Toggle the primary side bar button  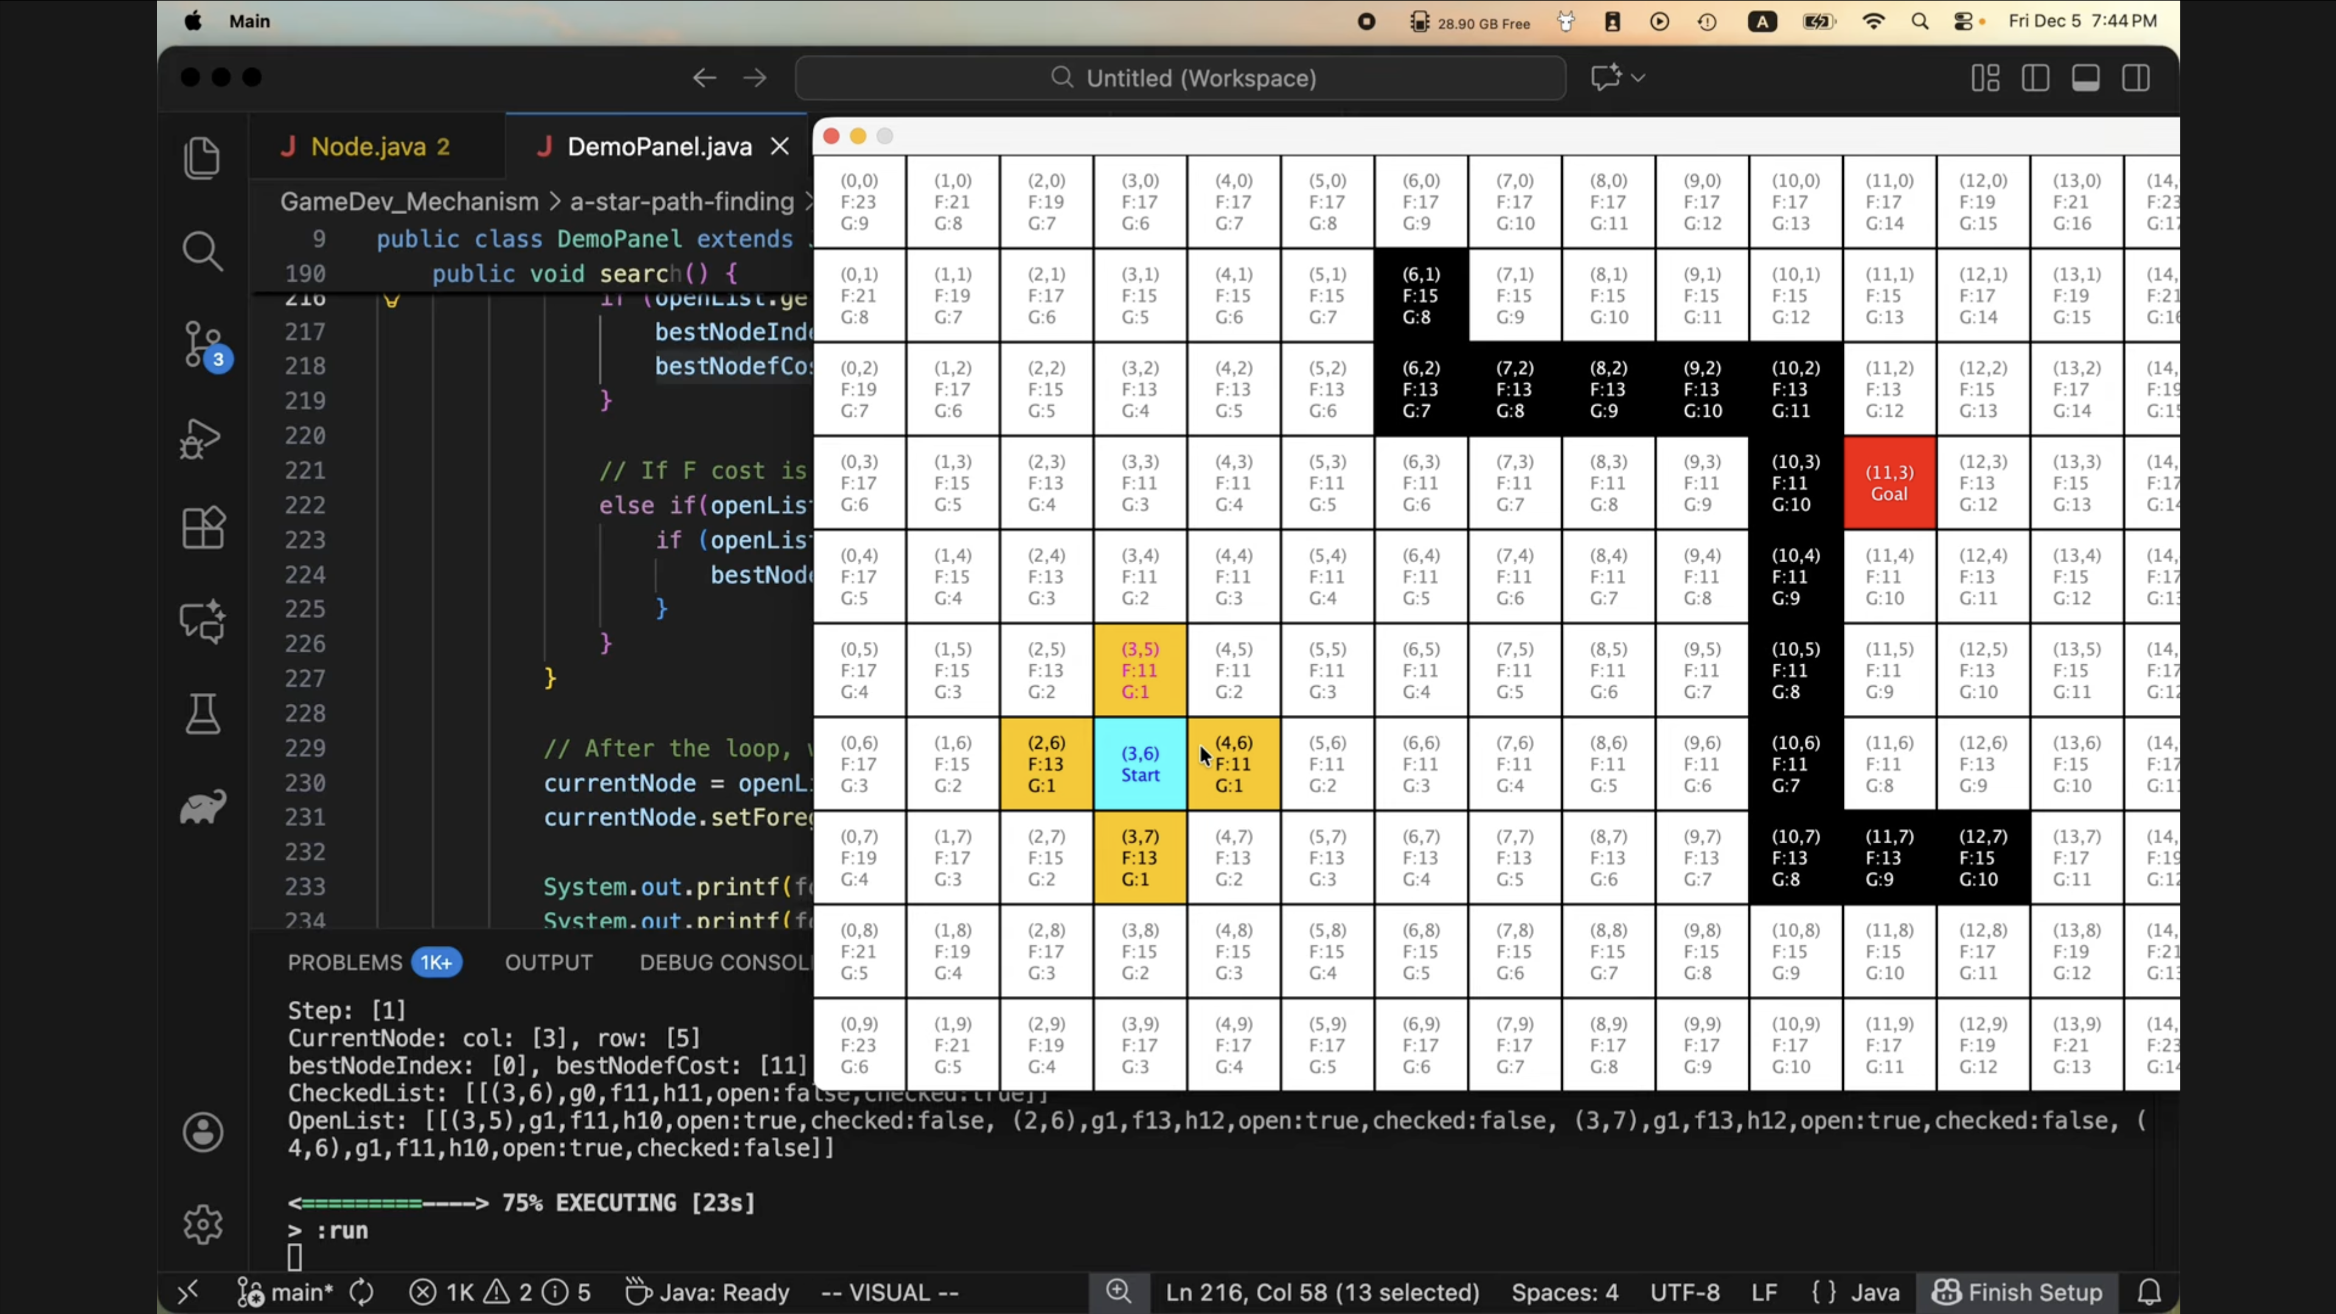point(2035,78)
